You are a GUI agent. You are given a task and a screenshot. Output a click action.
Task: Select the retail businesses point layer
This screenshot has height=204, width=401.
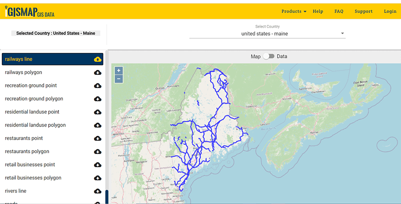53,165
